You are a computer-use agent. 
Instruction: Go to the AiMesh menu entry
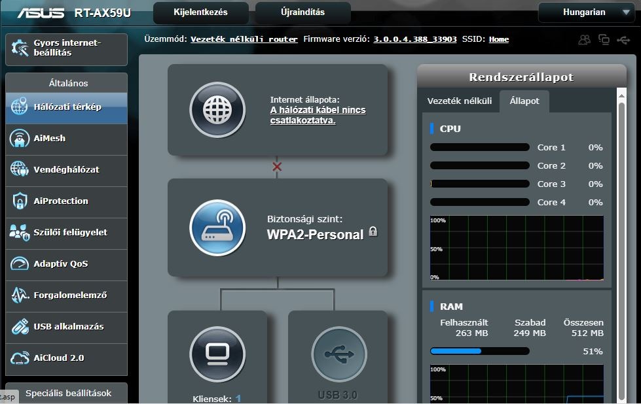[66, 139]
